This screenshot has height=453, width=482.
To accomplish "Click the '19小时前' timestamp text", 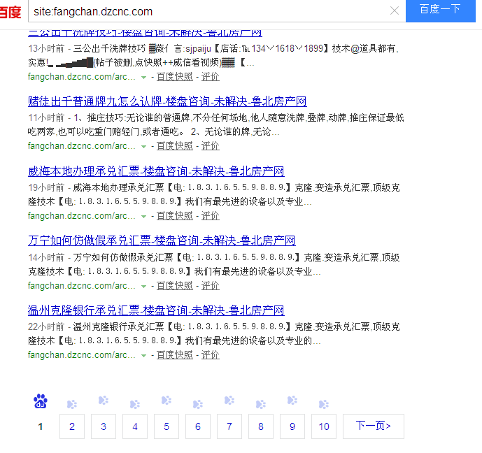I will pos(46,187).
